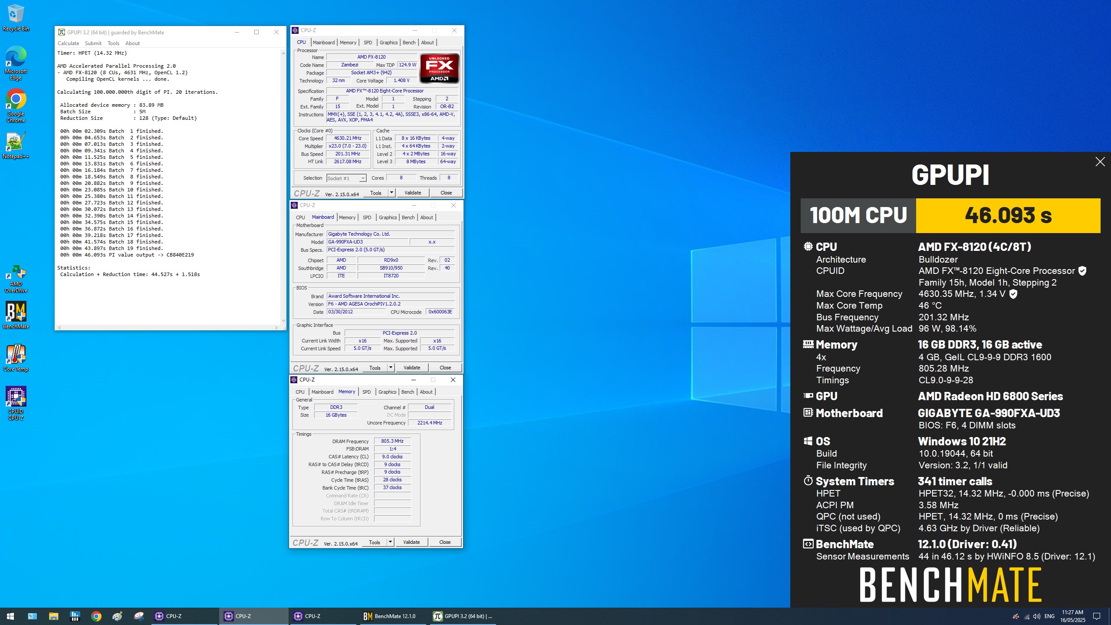1111x625 pixels.
Task: Click the first CPU-Z taskbar button
Action: point(185,616)
